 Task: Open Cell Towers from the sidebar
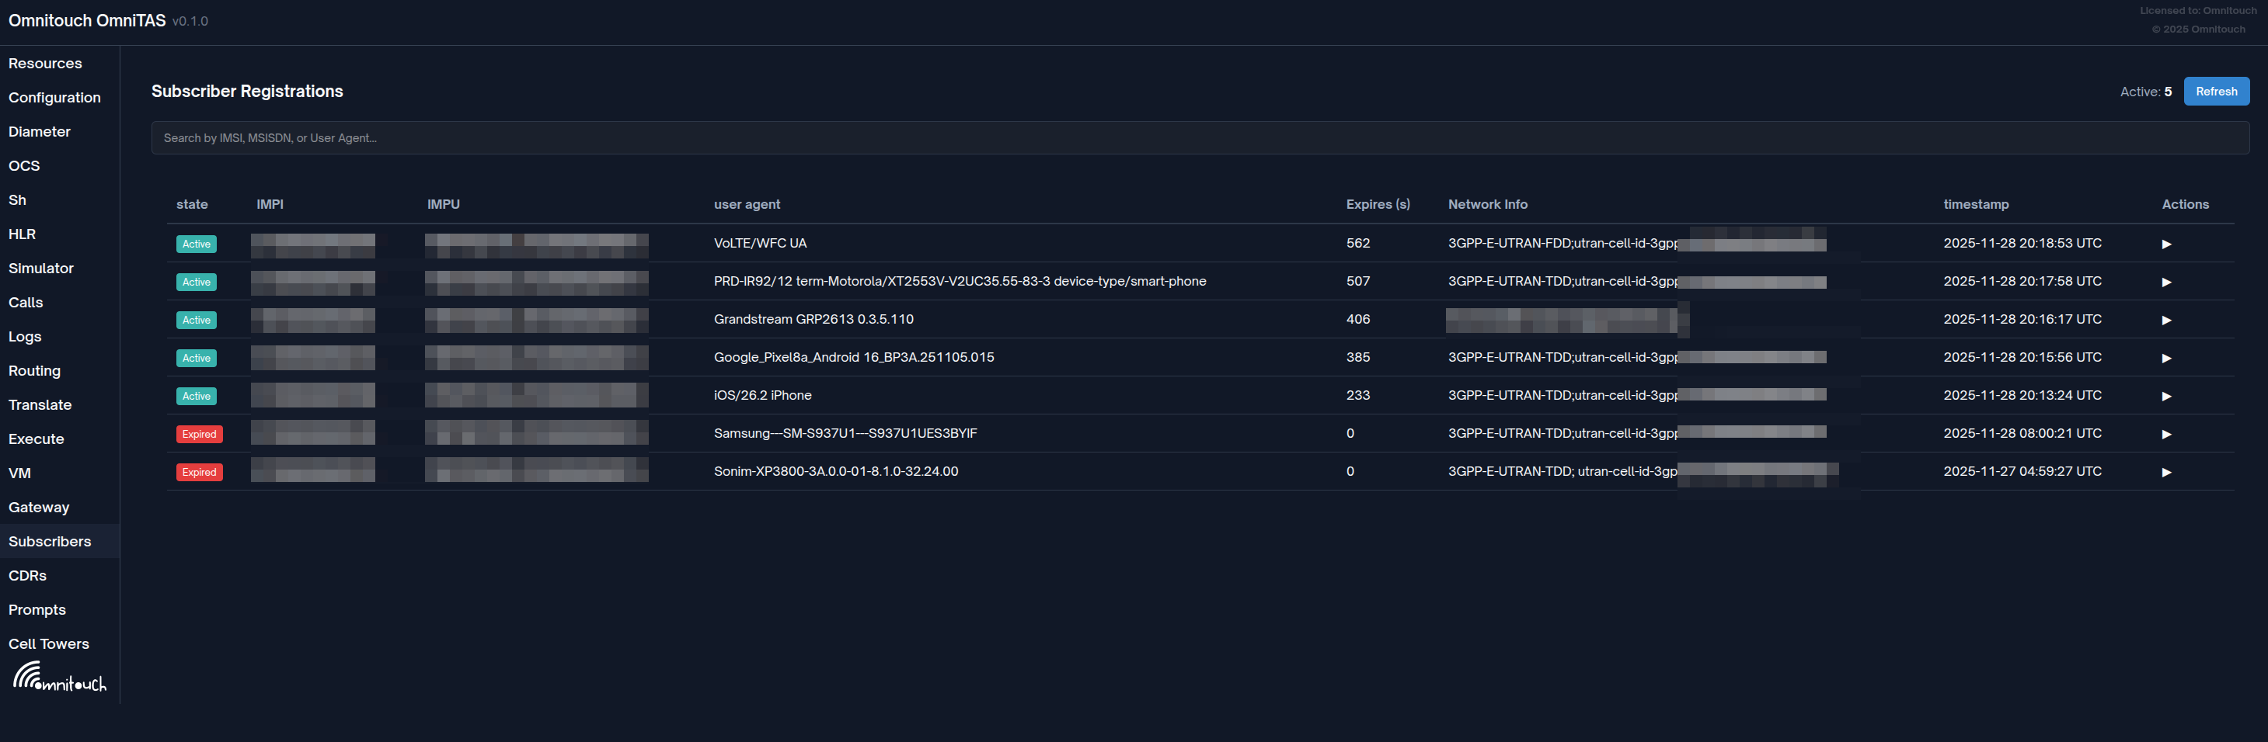pyautogui.click(x=48, y=644)
